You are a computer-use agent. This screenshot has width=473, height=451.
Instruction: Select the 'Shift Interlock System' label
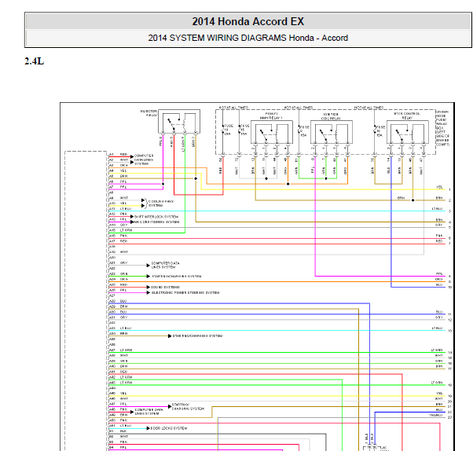(156, 217)
